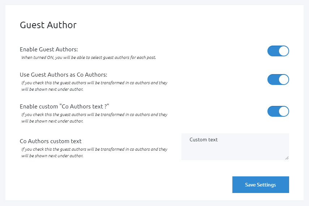Click help text under Use Guest Authors label
Image resolution: width=309 pixels, height=206 pixels.
94,86
